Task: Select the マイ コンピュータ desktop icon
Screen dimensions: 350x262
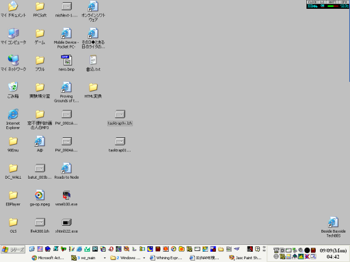Action: (13, 36)
